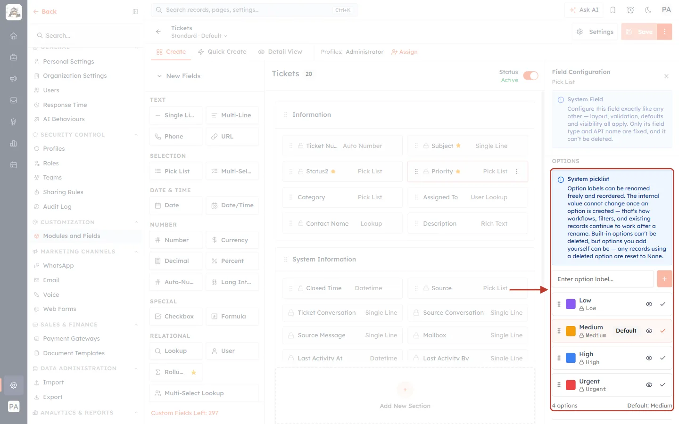Pick the purple color swatch for Low
This screenshot has width=679, height=424.
(x=571, y=304)
